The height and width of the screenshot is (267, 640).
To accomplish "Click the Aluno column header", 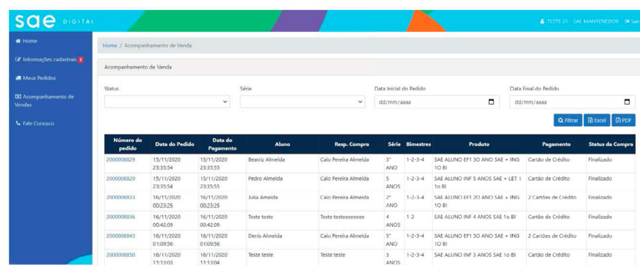I will (x=282, y=144).
